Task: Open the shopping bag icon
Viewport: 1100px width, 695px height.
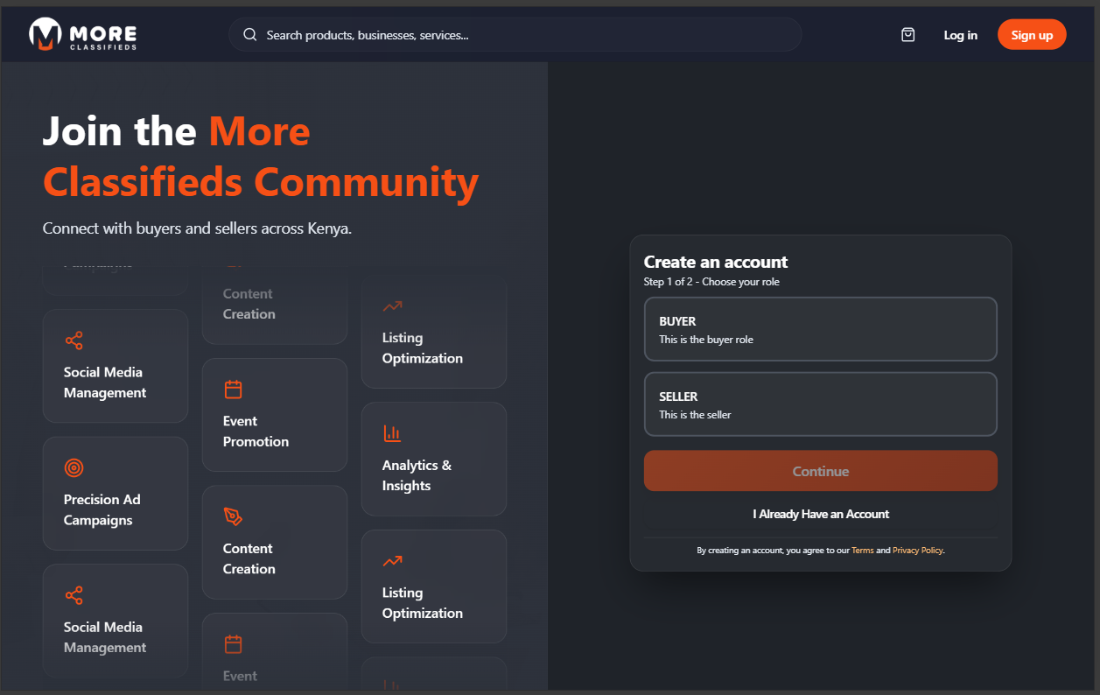Action: (907, 34)
